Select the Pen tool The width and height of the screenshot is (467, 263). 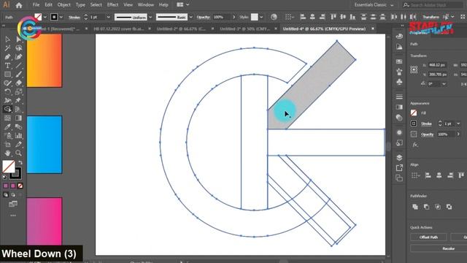coord(7,57)
